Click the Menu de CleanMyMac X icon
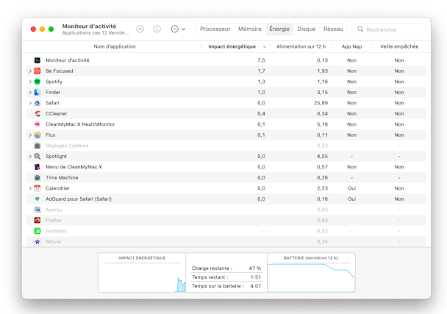 click(37, 167)
